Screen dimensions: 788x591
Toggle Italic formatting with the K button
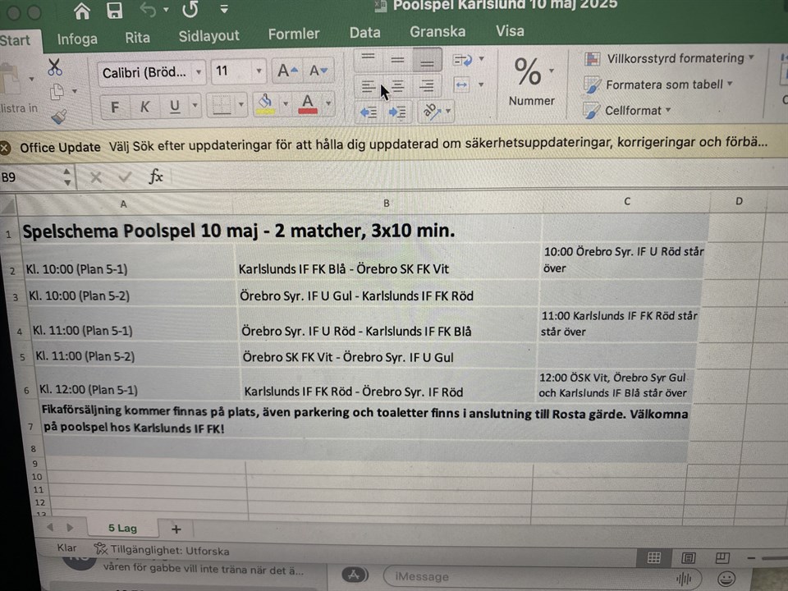click(x=144, y=107)
